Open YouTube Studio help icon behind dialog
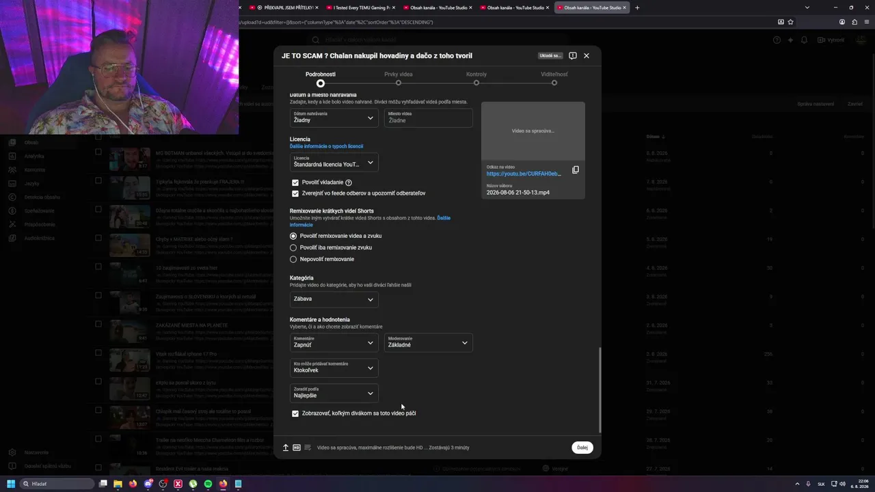Screen dimensions: 875x492 pyautogui.click(x=777, y=40)
